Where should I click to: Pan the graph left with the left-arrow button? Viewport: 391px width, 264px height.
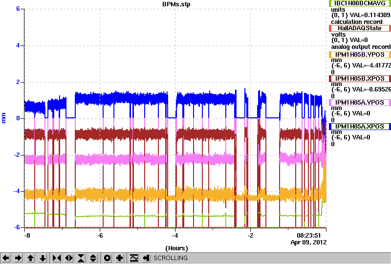6,258
